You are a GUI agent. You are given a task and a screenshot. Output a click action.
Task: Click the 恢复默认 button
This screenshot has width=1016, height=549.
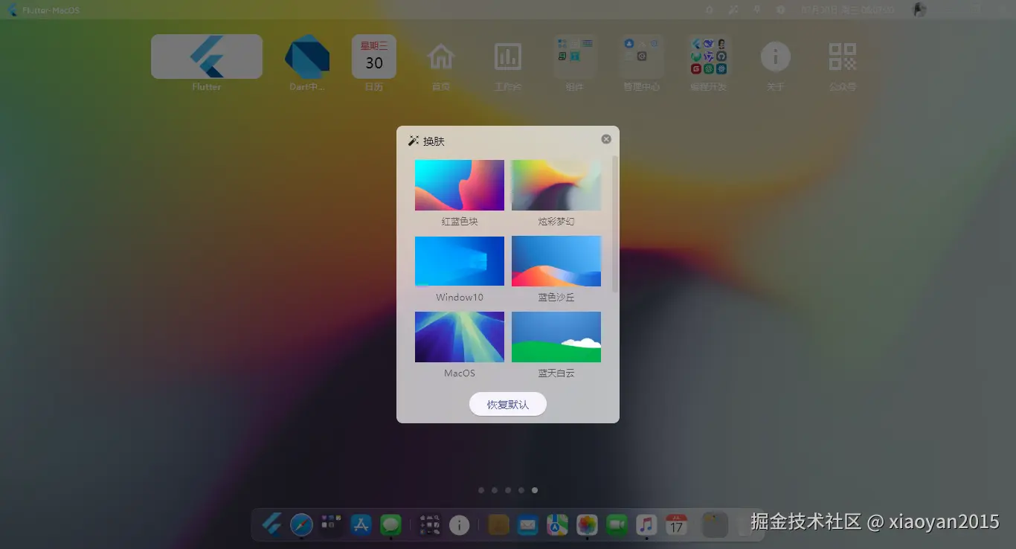pos(507,405)
